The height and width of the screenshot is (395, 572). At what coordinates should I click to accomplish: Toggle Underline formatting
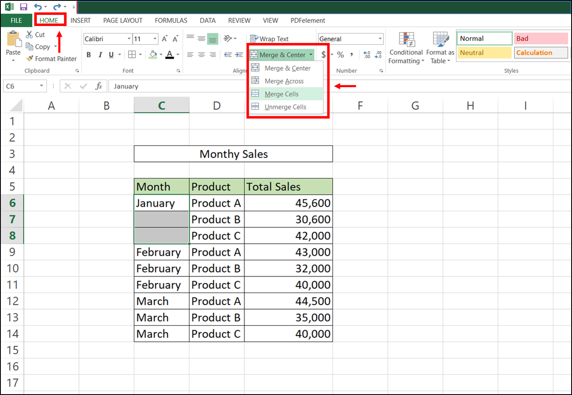pyautogui.click(x=111, y=54)
